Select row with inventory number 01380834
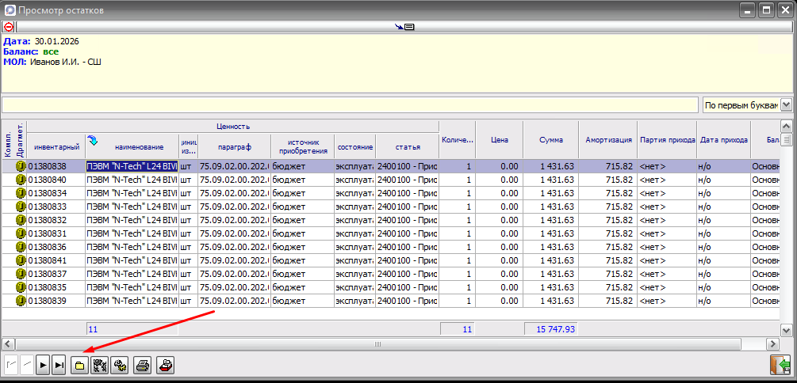797x383 pixels. 390,193
